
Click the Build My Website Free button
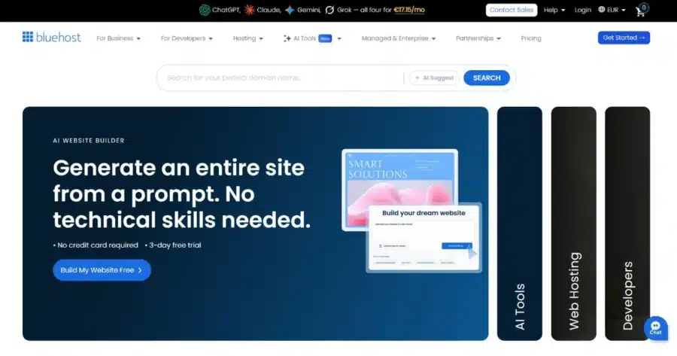(102, 270)
